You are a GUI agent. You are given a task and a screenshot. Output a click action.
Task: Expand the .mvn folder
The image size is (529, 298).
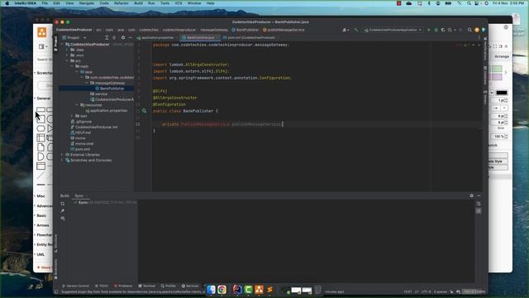67,55
